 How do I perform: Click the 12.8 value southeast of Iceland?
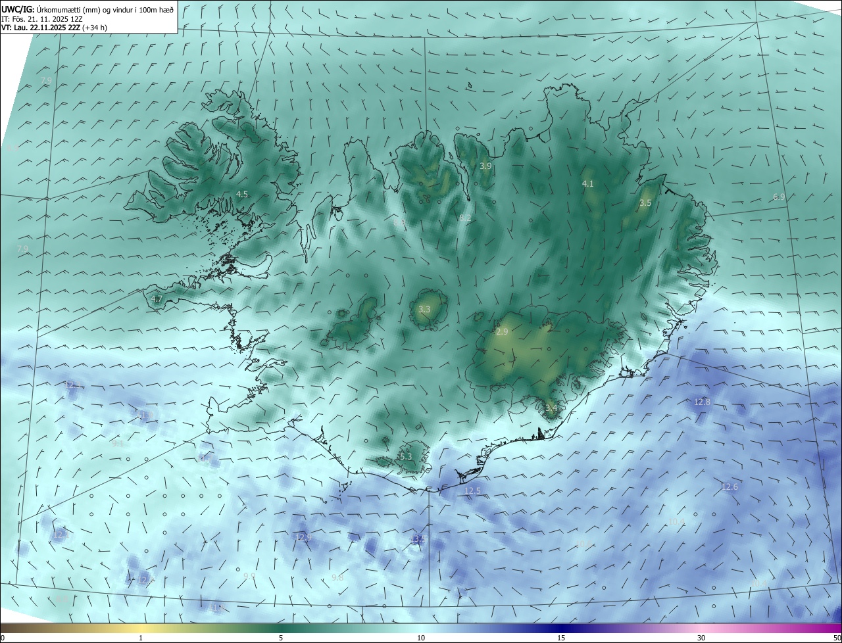point(703,402)
